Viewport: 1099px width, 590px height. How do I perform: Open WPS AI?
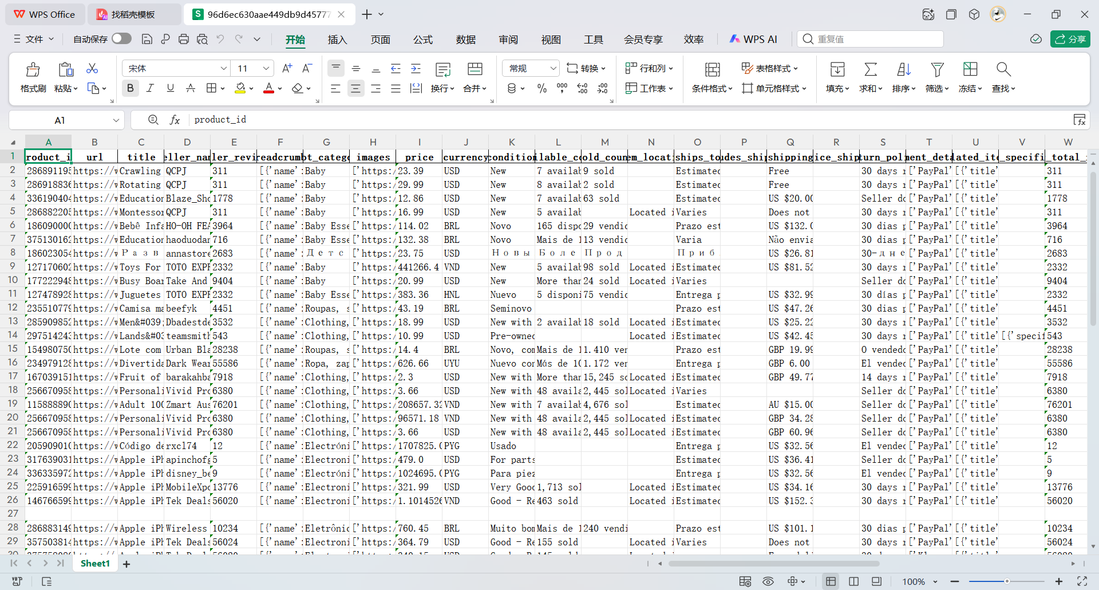coord(753,39)
